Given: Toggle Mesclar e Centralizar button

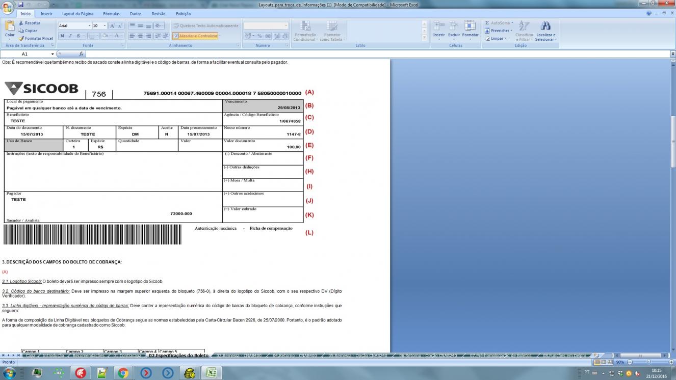Looking at the screenshot, I should click(195, 36).
